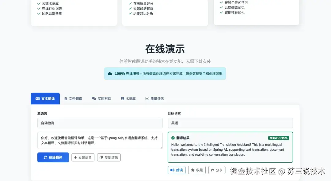The height and width of the screenshot is (181, 331).
Task: Click the chat bubble icon beside 实时对话
Action: point(93,98)
